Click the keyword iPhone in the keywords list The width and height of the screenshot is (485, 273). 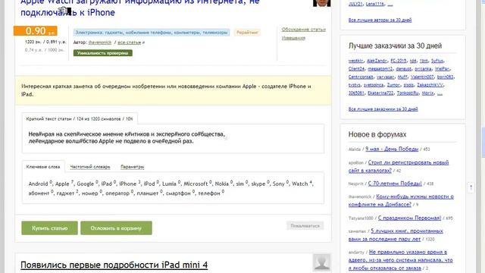tap(128, 184)
